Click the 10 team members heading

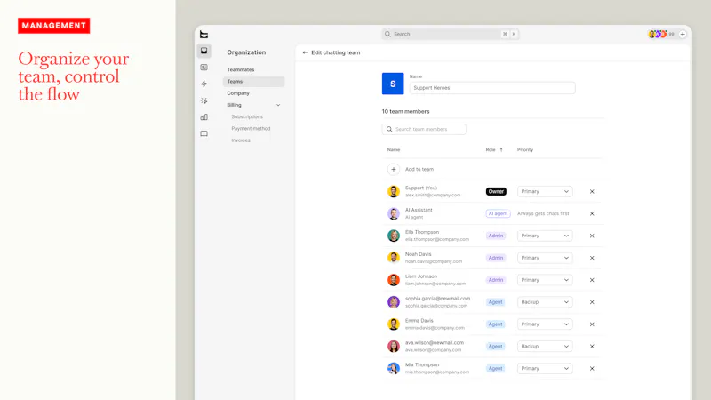tap(405, 112)
